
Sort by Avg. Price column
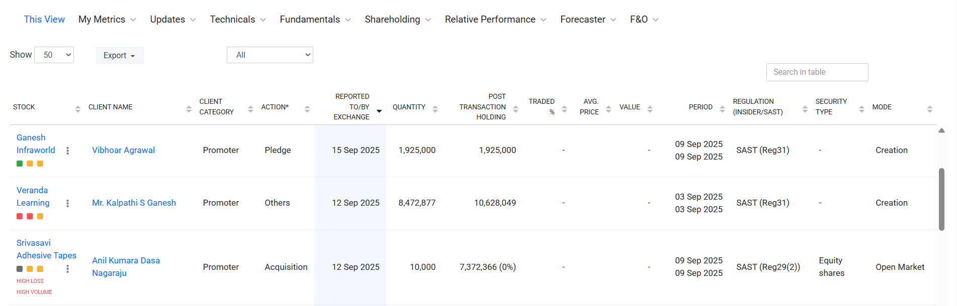pyautogui.click(x=608, y=109)
